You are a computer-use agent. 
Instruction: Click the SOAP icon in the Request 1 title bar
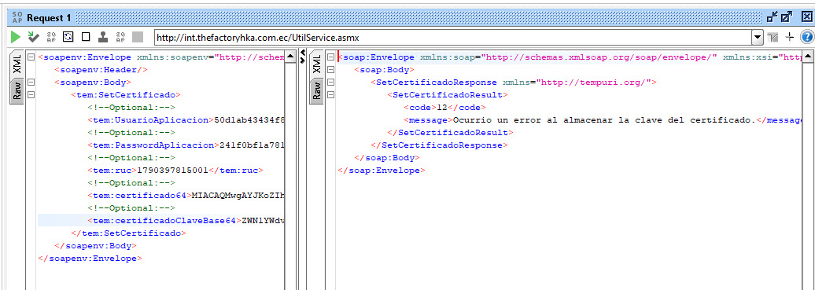tap(17, 17)
